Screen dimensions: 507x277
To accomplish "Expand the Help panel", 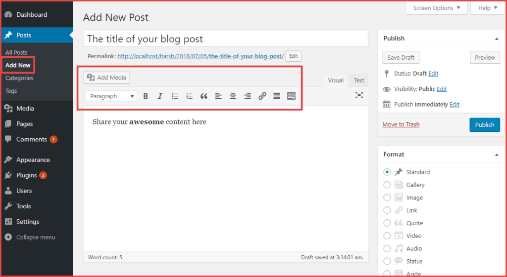I will pyautogui.click(x=488, y=8).
